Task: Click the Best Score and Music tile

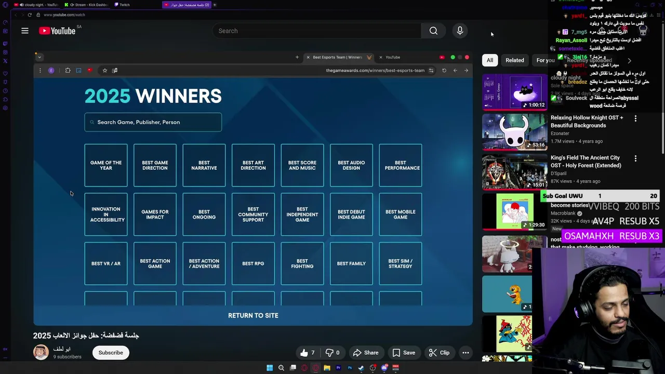Action: (x=302, y=165)
